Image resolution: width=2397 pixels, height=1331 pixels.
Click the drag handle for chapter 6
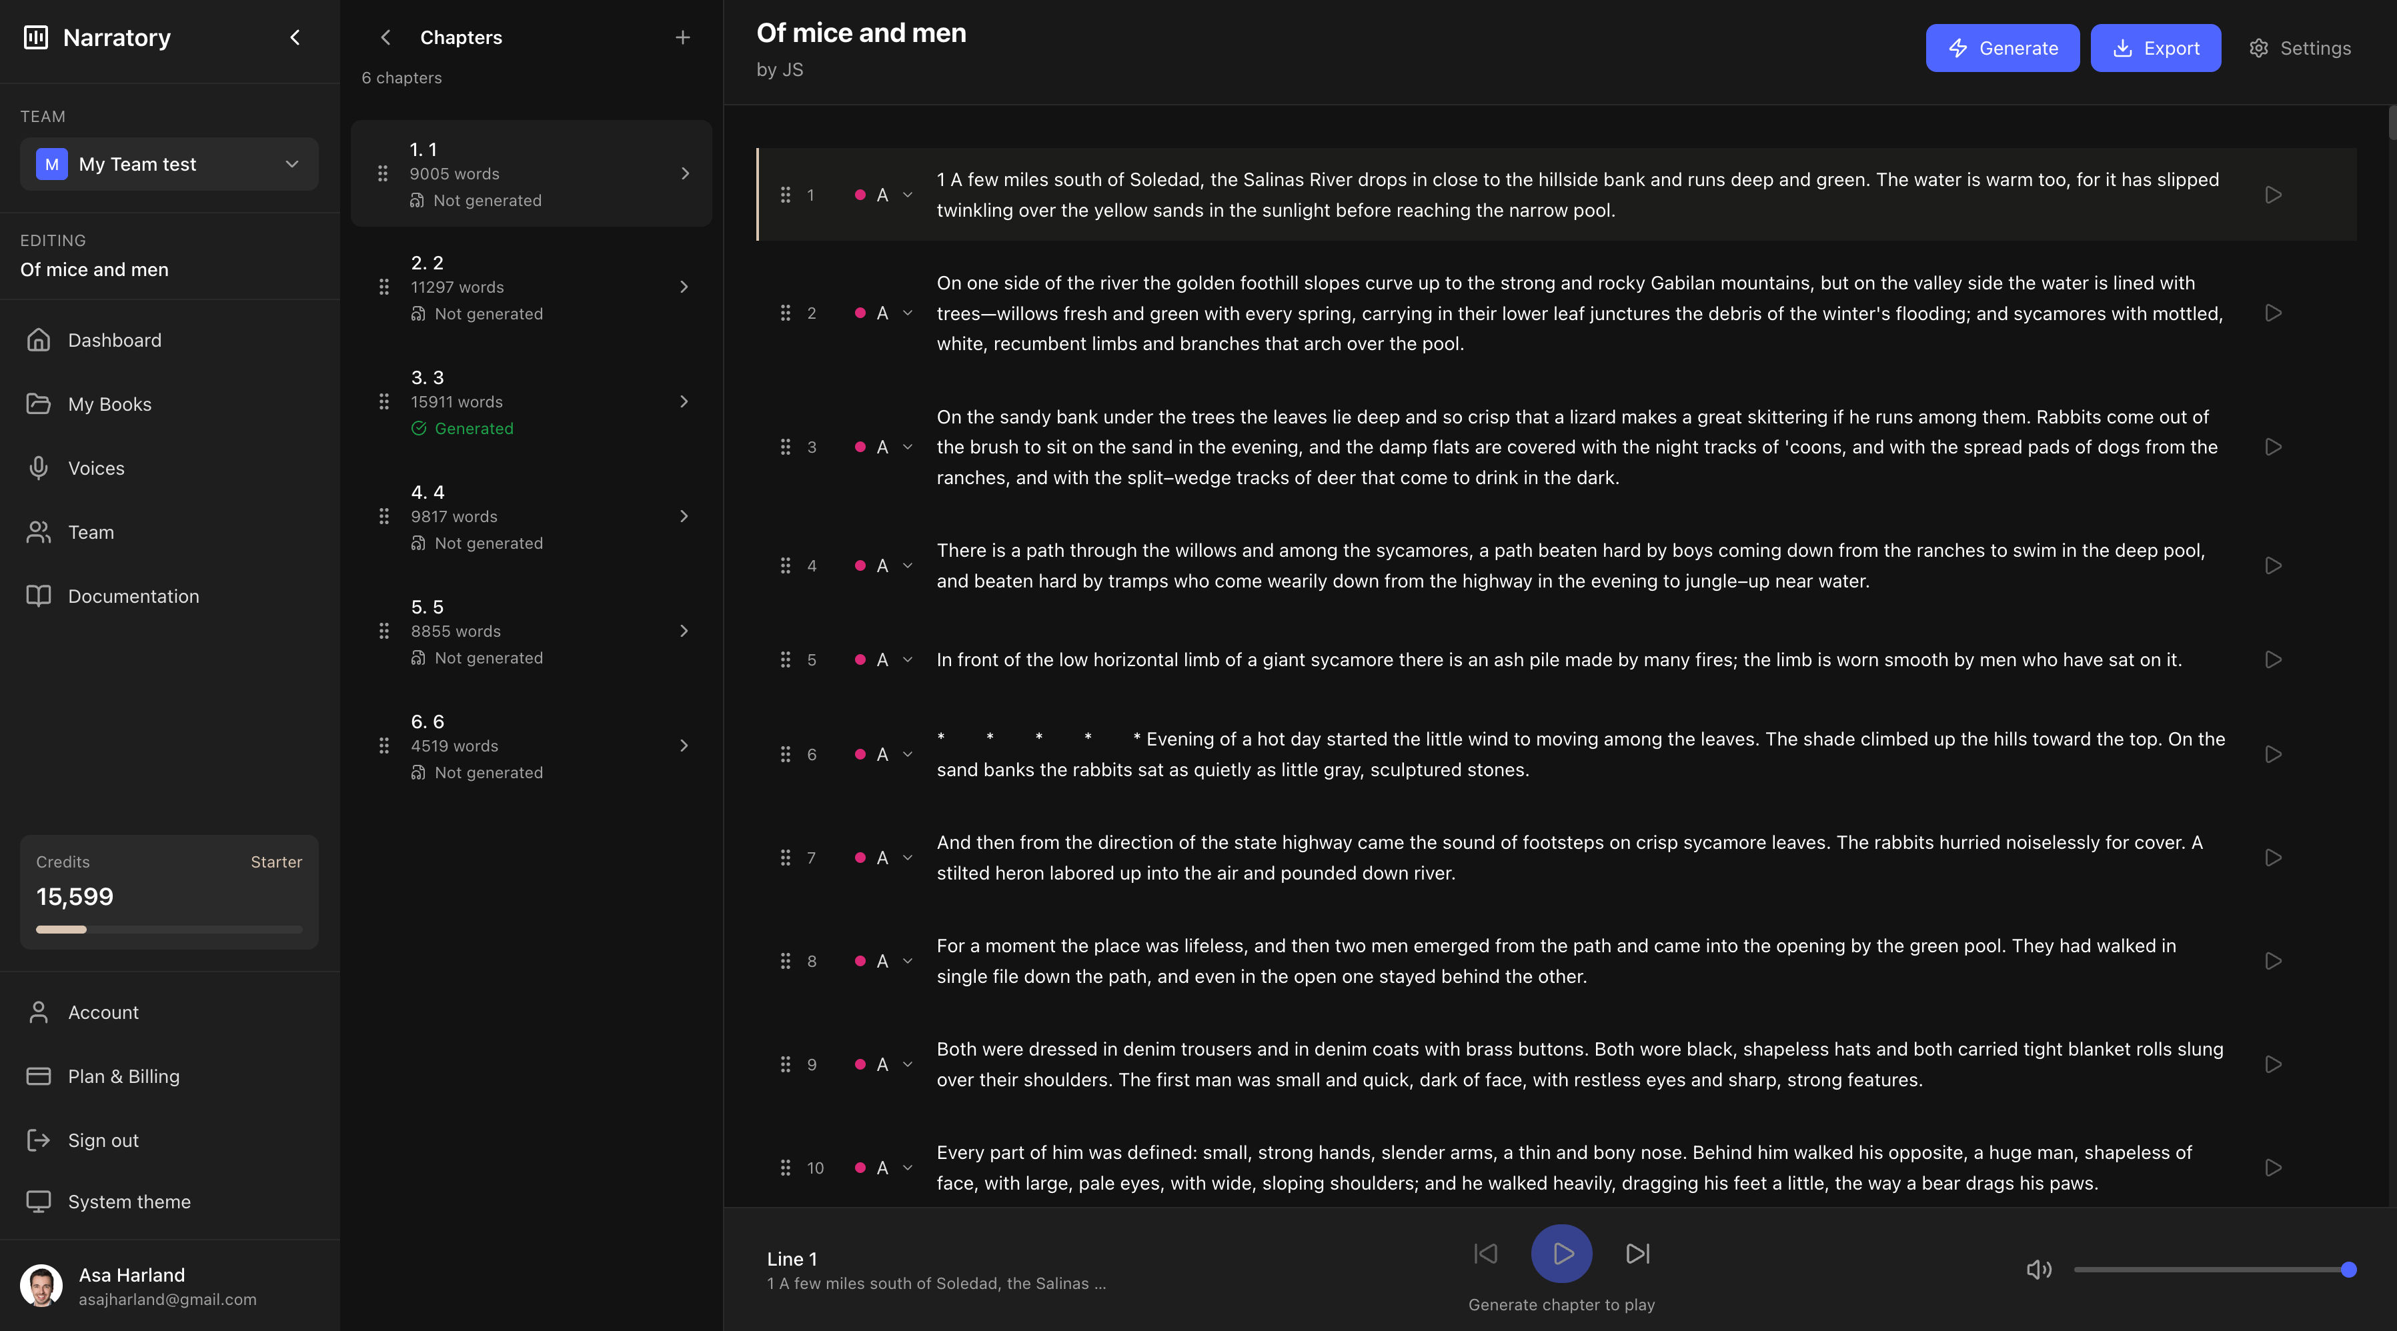[x=383, y=746]
